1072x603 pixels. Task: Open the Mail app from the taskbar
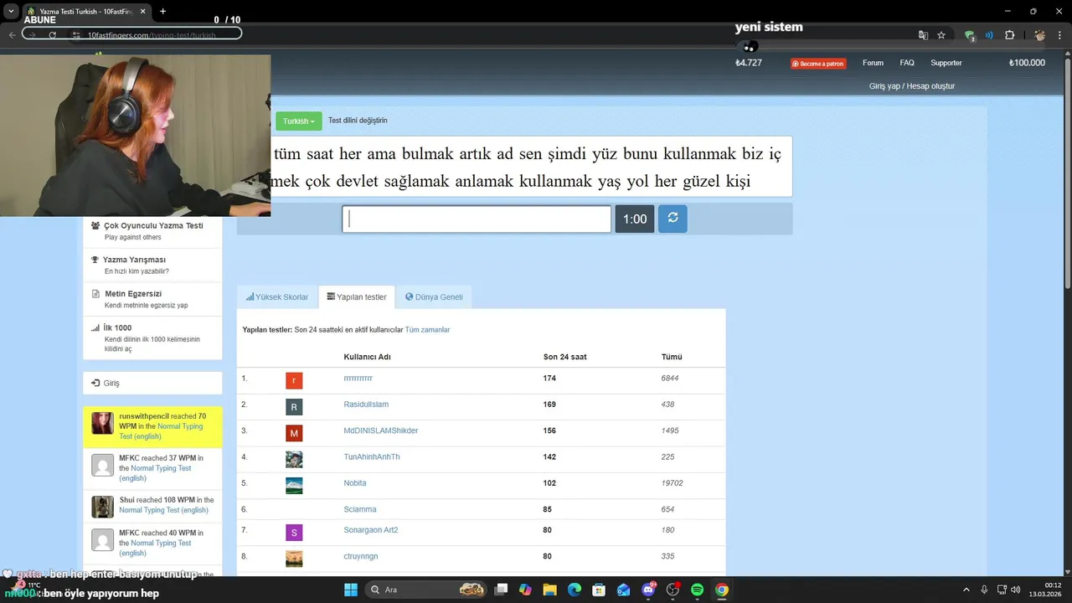click(x=623, y=590)
